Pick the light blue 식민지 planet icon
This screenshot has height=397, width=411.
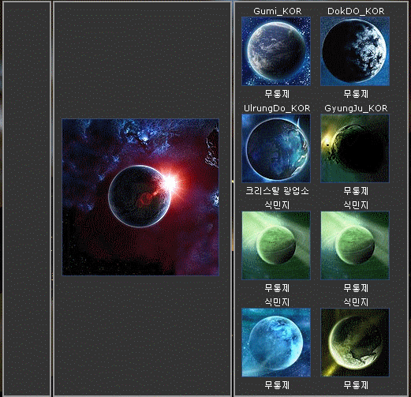pyautogui.click(x=276, y=343)
